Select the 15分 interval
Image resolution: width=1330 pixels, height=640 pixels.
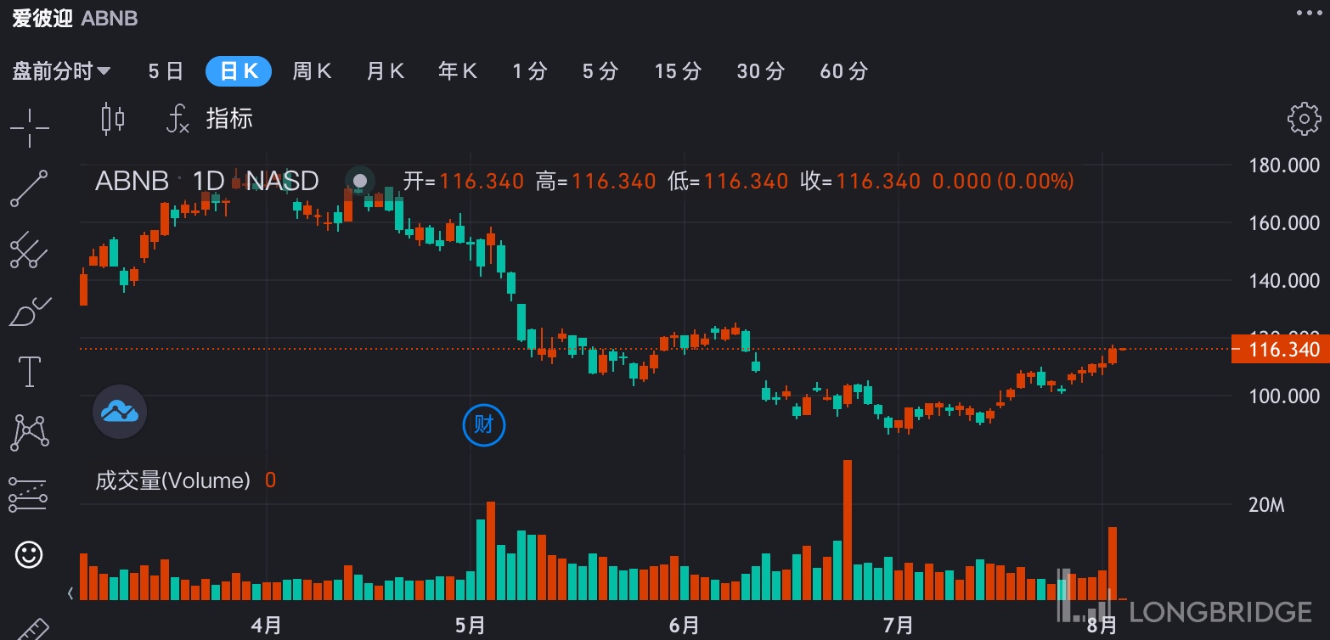pos(678,71)
